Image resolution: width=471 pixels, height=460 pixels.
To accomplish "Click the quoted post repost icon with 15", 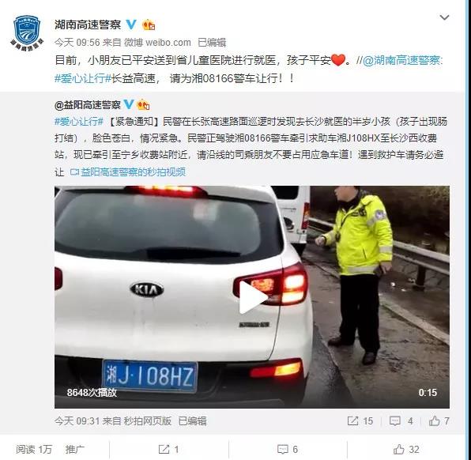I will tap(360, 420).
